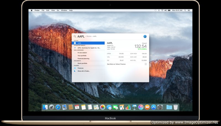This screenshot has height=126, width=221.
Task: Open iBooks app in dock
Action: pyautogui.click(x=147, y=107)
